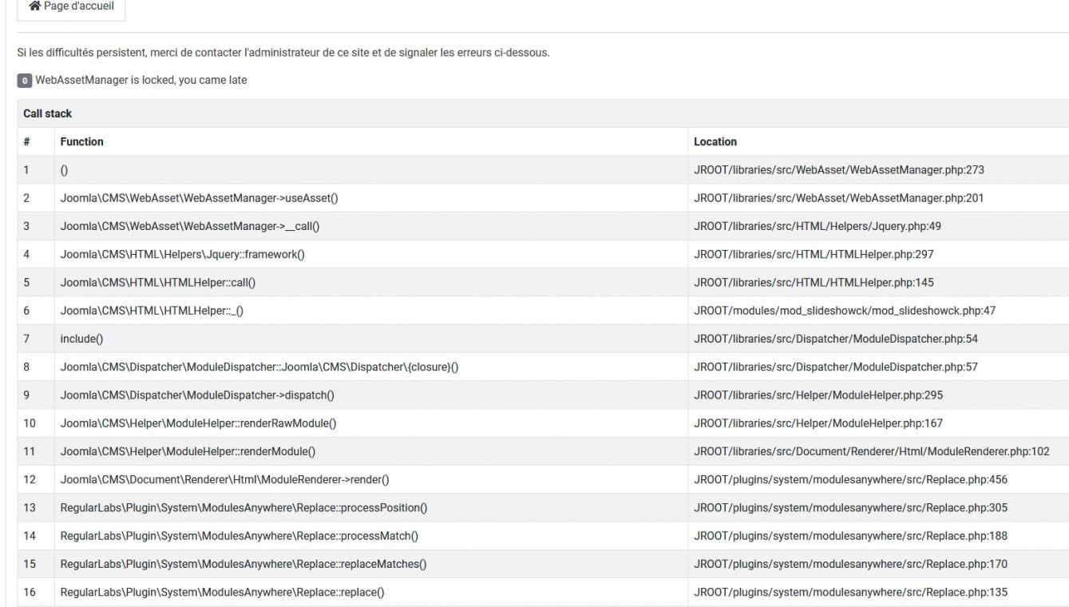1069x607 pixels.
Task: Select the Jquery::framework() function cell
Action: 370,254
